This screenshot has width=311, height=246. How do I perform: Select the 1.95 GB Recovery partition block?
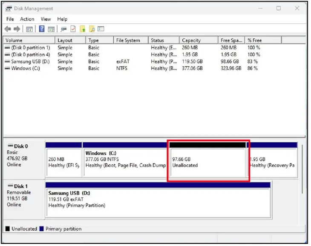272,160
